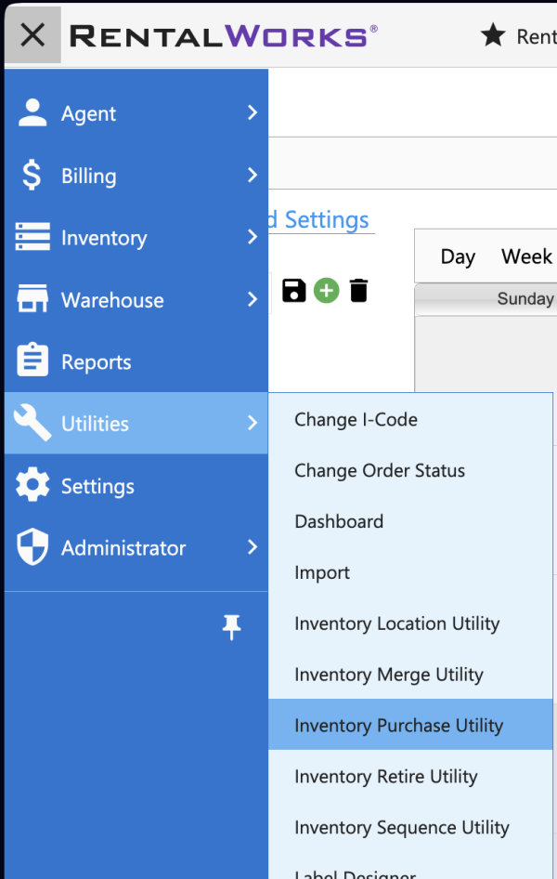Click the Agent person icon
The height and width of the screenshot is (879, 557).
pyautogui.click(x=32, y=113)
